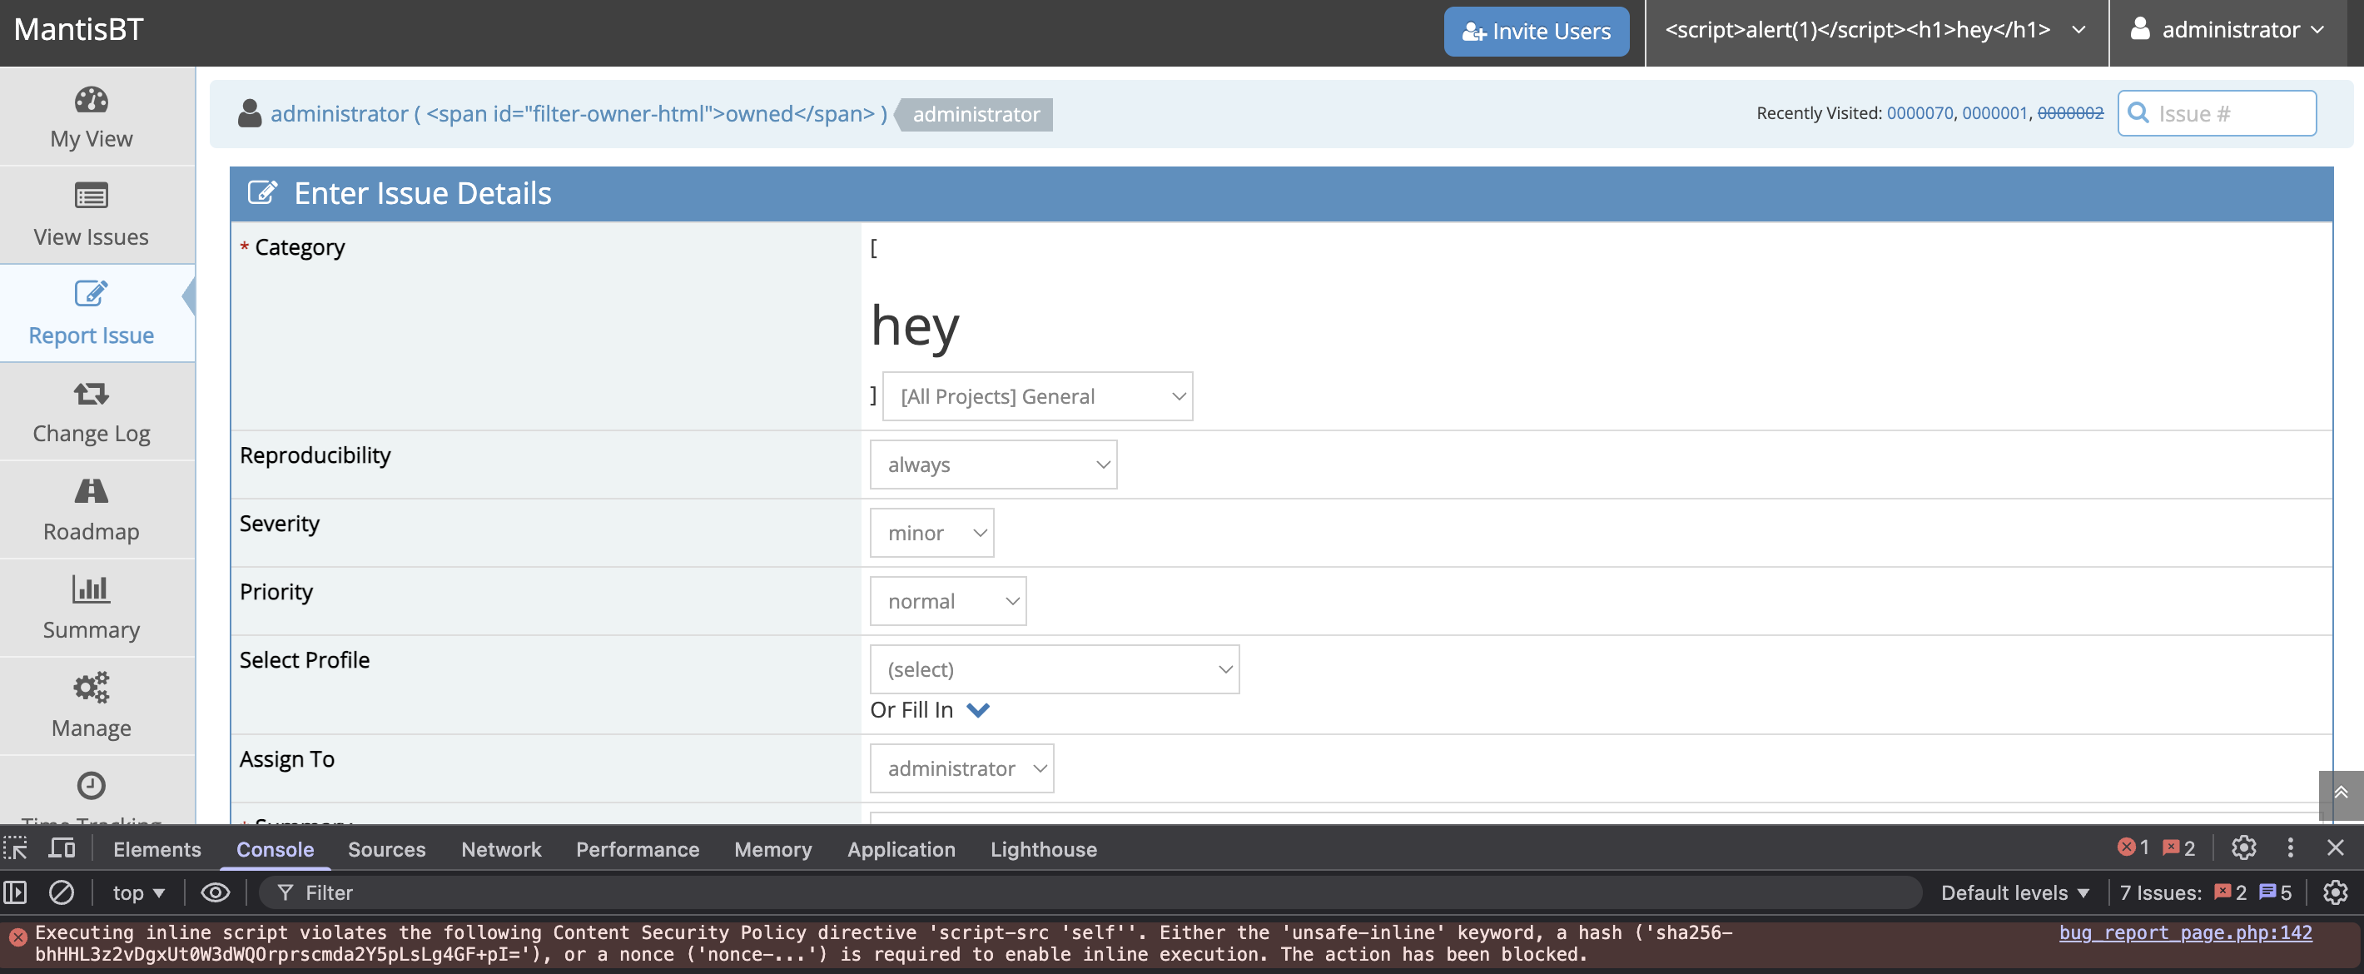The height and width of the screenshot is (974, 2364).
Task: Open the Manage gears icon
Action: point(91,688)
